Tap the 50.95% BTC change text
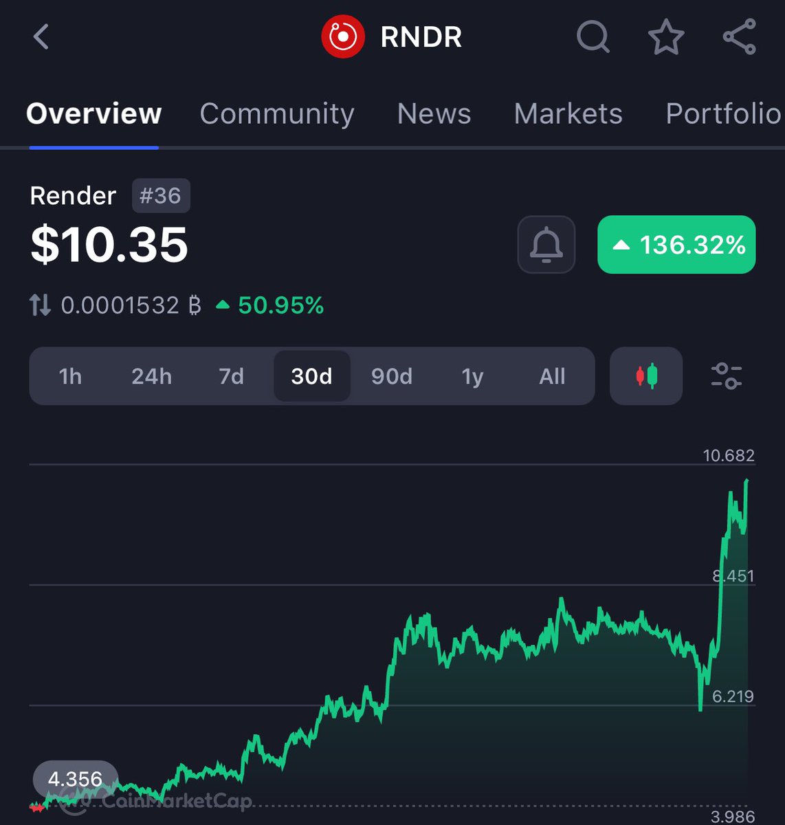The width and height of the screenshot is (785, 825). 269,305
